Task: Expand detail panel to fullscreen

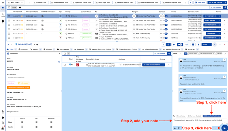Action: click(220, 44)
